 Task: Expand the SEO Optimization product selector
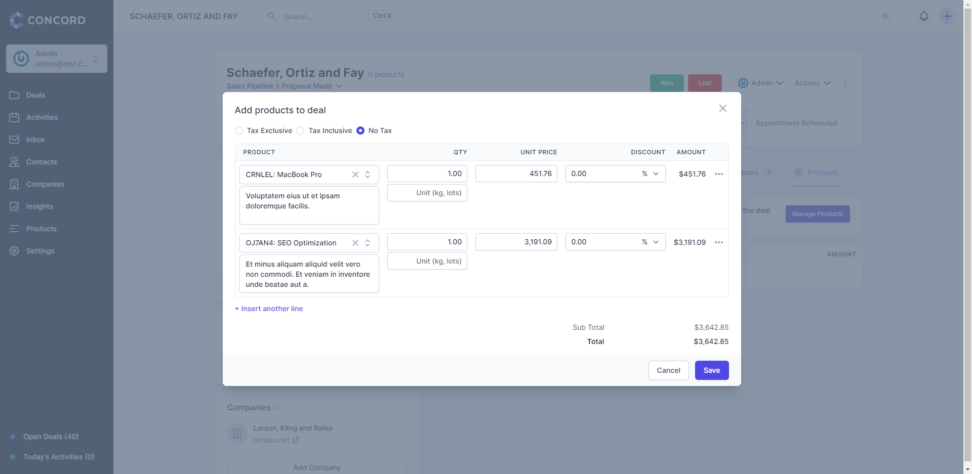pyautogui.click(x=368, y=243)
